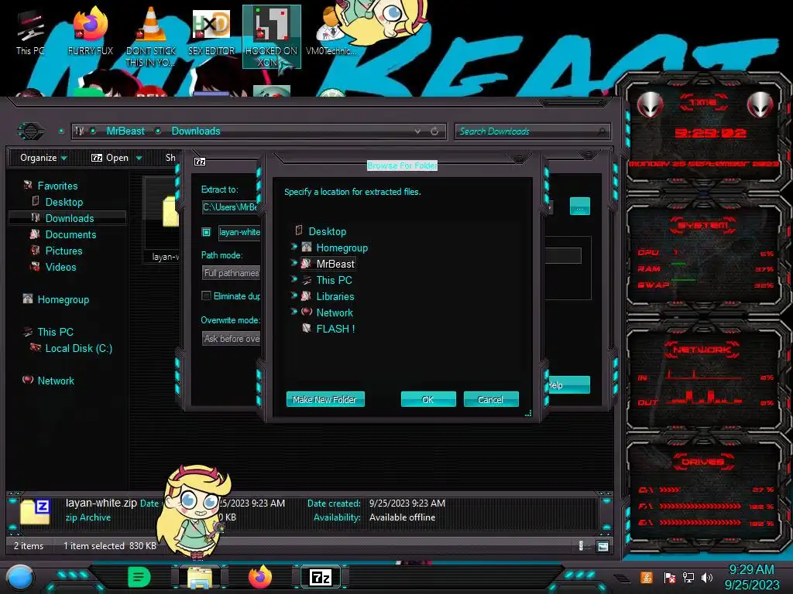Image resolution: width=793 pixels, height=594 pixels.
Task: Select Desktop in the Browse folder tree
Action: click(328, 231)
